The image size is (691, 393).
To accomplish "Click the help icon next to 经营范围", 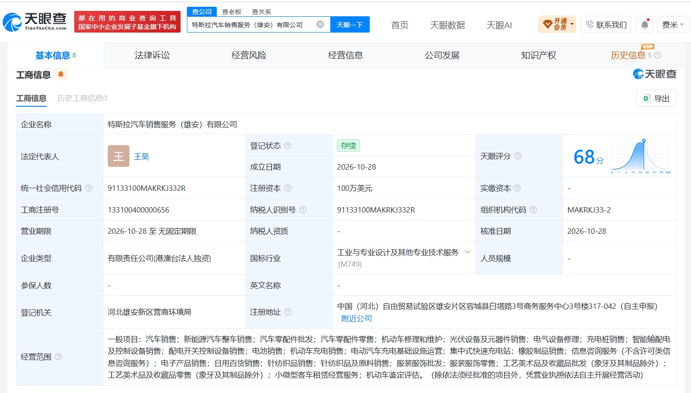I will (x=58, y=357).
